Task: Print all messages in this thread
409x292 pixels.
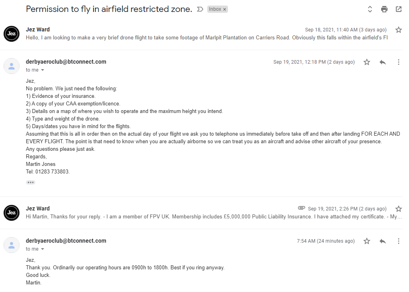Action: [x=384, y=9]
